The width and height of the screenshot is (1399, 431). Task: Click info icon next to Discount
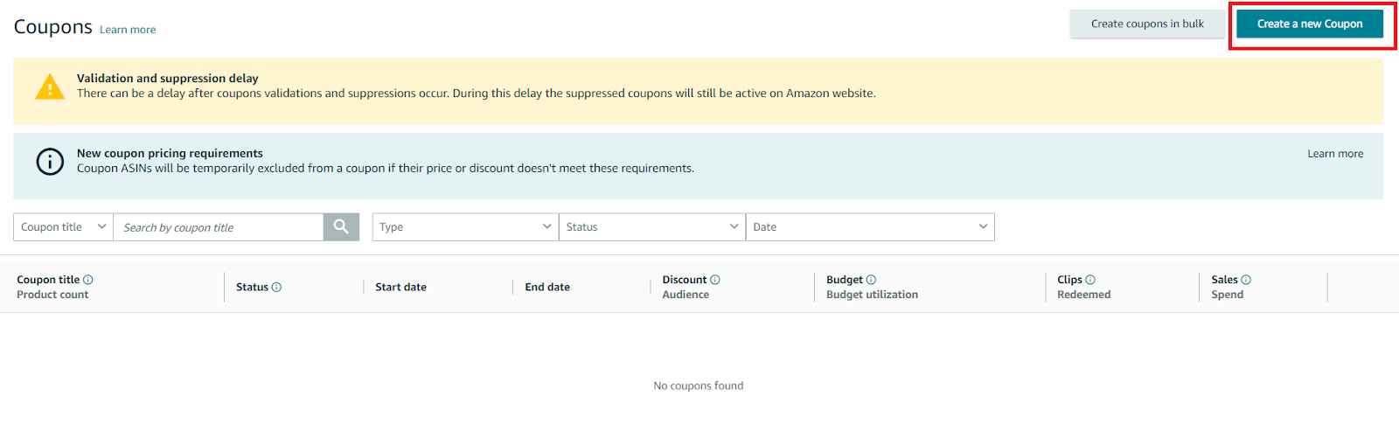click(x=715, y=280)
